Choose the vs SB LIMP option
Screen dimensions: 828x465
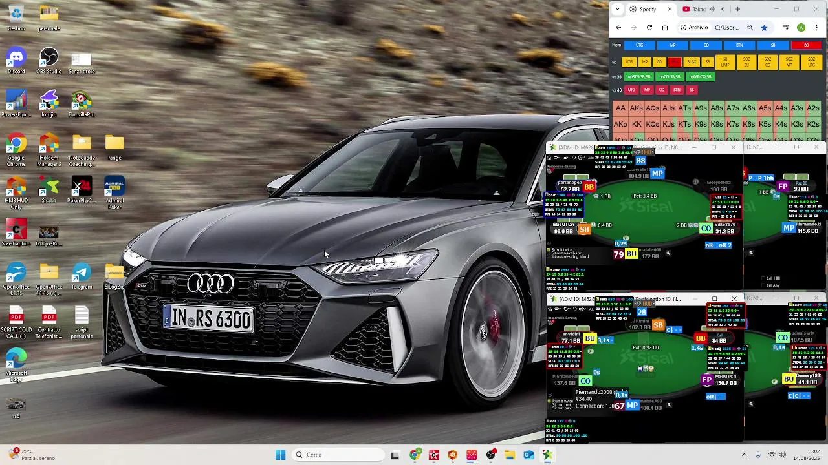(725, 62)
